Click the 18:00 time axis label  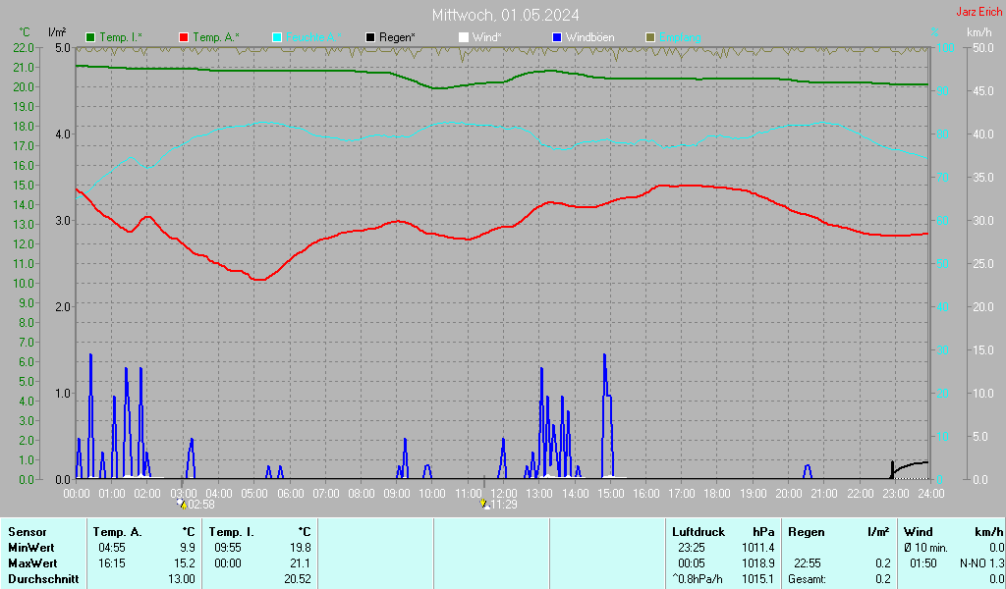click(717, 492)
